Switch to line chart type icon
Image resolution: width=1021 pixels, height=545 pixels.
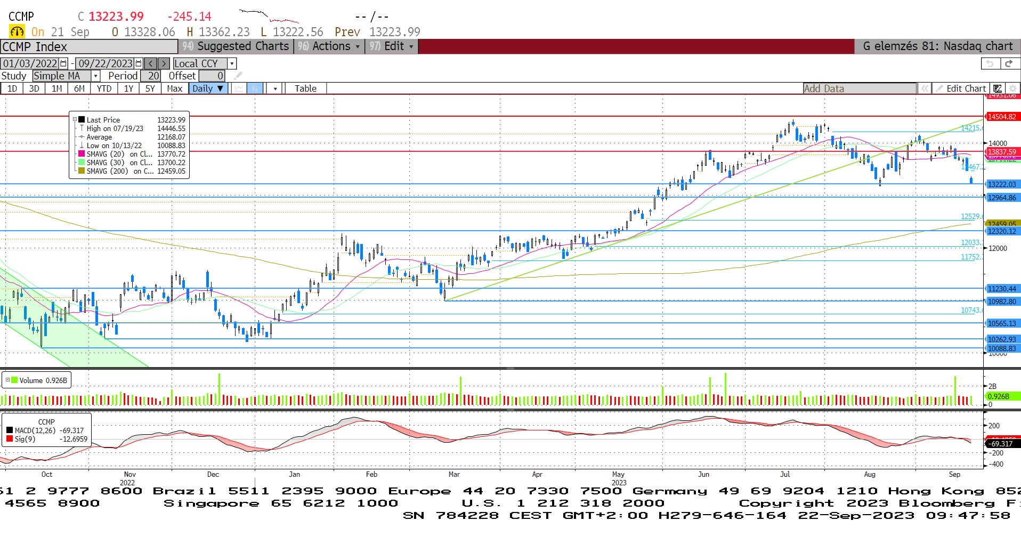pyautogui.click(x=239, y=88)
